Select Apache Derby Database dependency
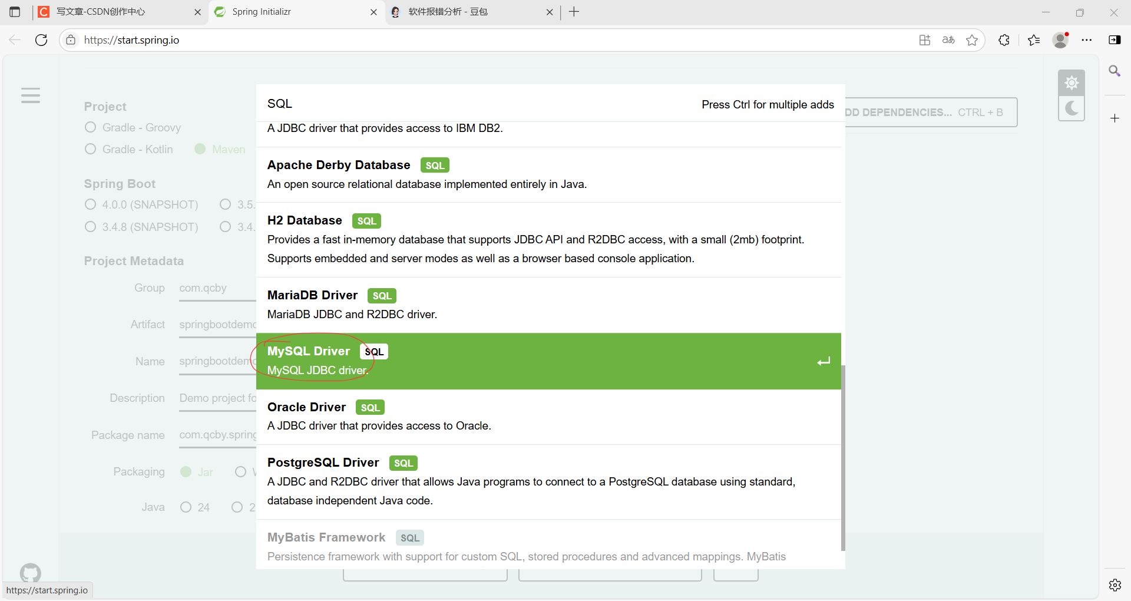 click(548, 174)
